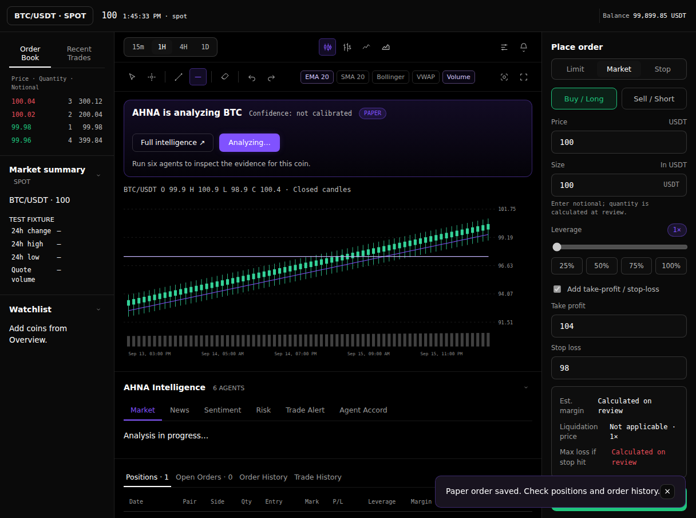The height and width of the screenshot is (518, 696).
Task: Select the eraser tool
Action: (225, 77)
